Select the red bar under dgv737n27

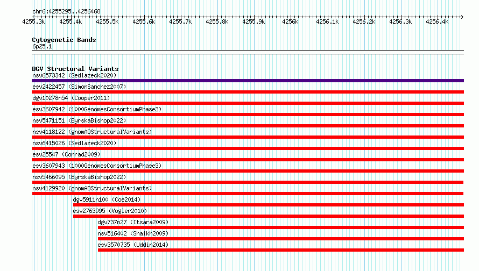tap(281, 227)
